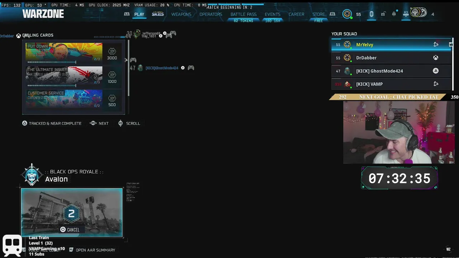Viewport: 459px width, 258px height.
Task: Click the streamer webcam overlay
Action: click(x=399, y=132)
